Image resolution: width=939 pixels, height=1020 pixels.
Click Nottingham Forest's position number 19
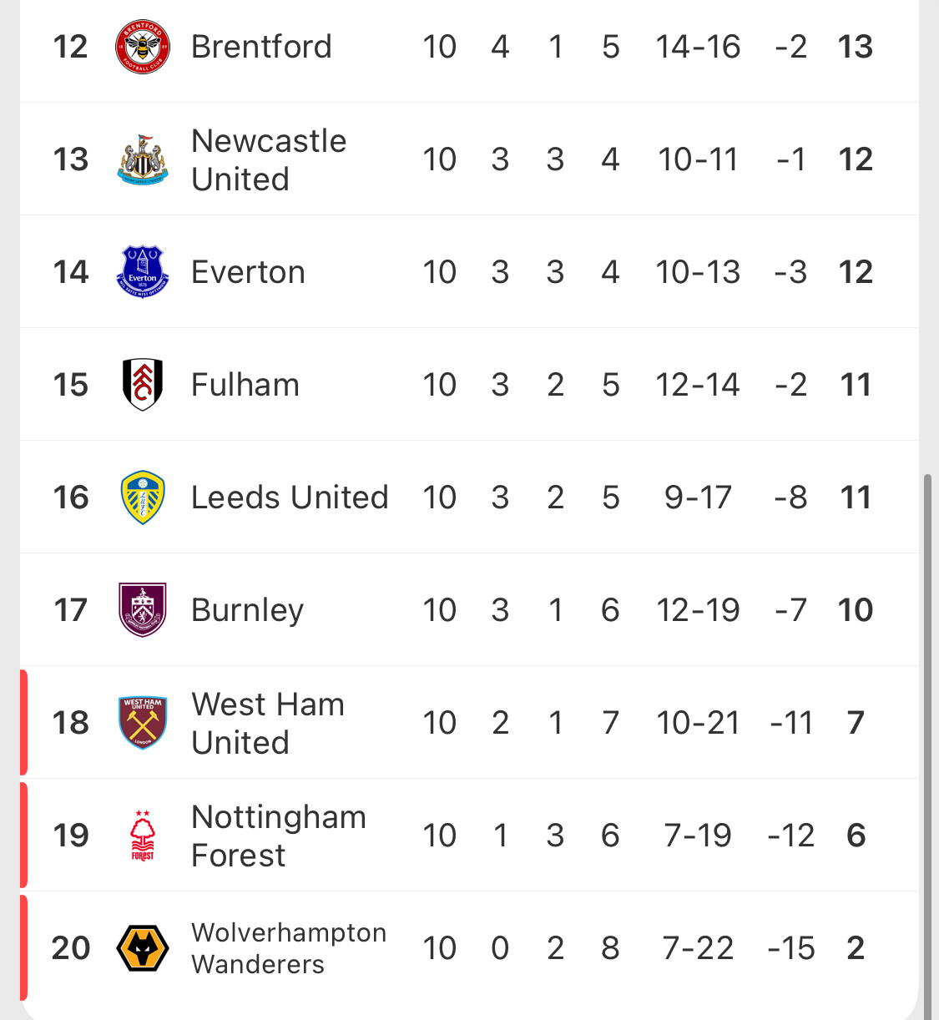point(71,836)
